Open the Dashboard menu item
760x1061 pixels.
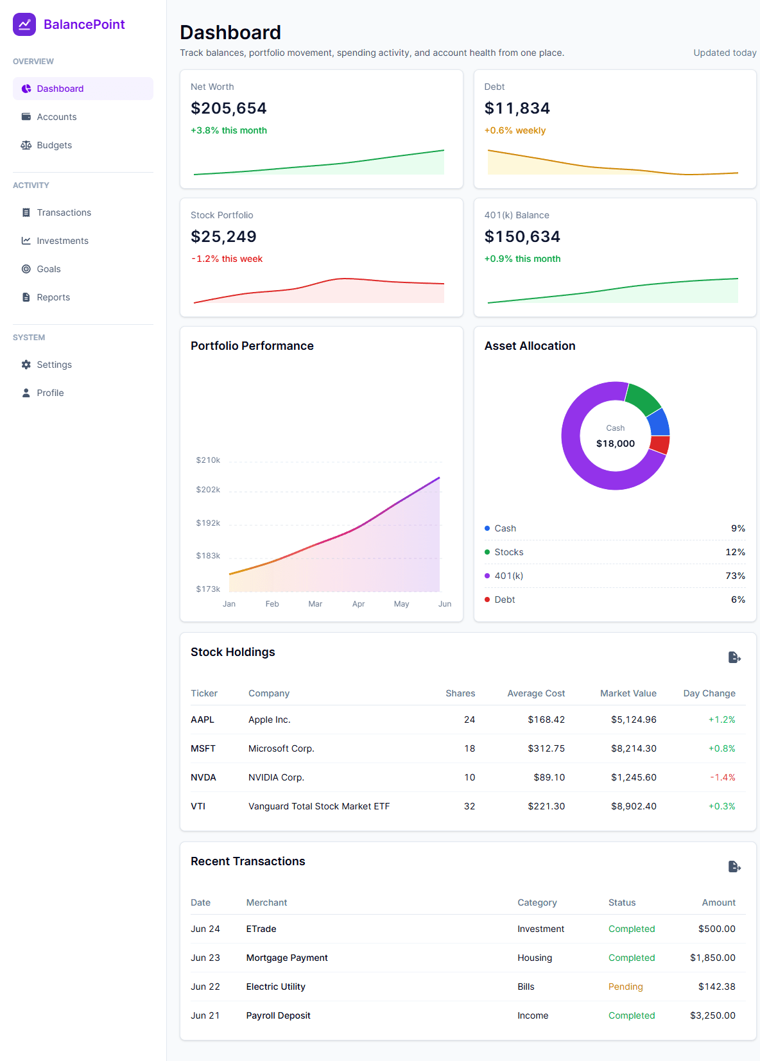pos(83,89)
